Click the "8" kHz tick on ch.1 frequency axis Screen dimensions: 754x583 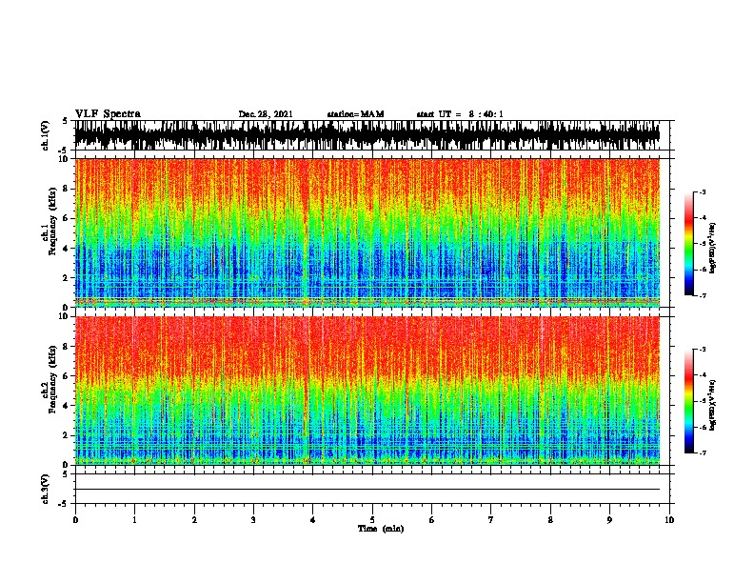point(67,189)
